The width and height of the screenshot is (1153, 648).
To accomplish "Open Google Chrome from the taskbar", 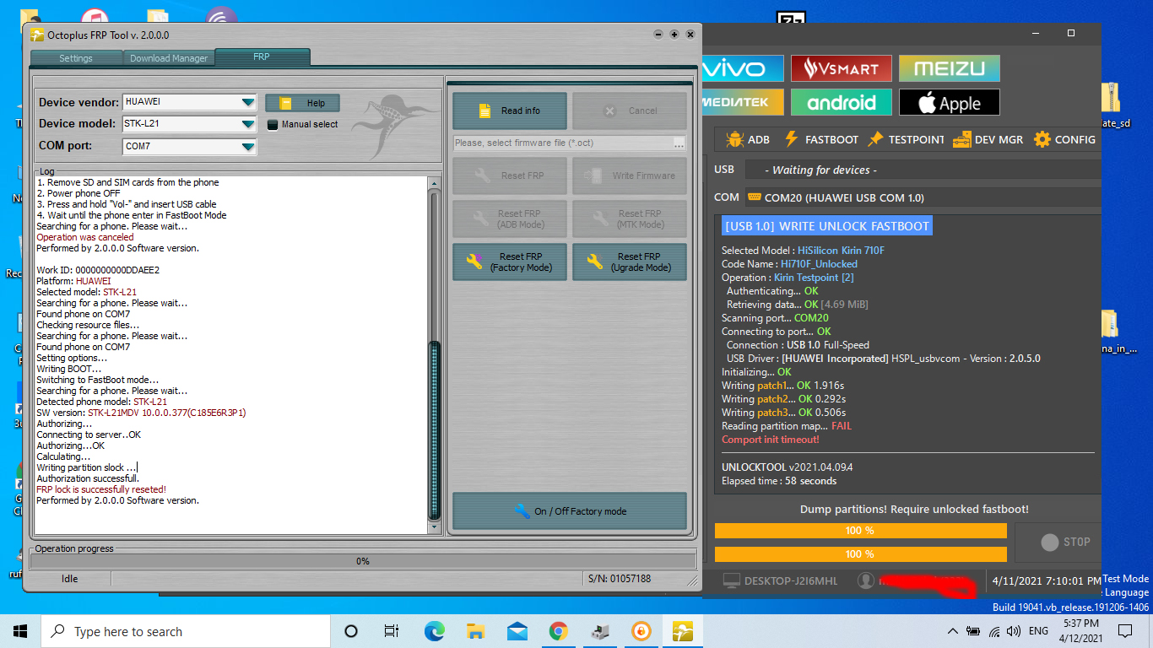I will click(x=558, y=631).
